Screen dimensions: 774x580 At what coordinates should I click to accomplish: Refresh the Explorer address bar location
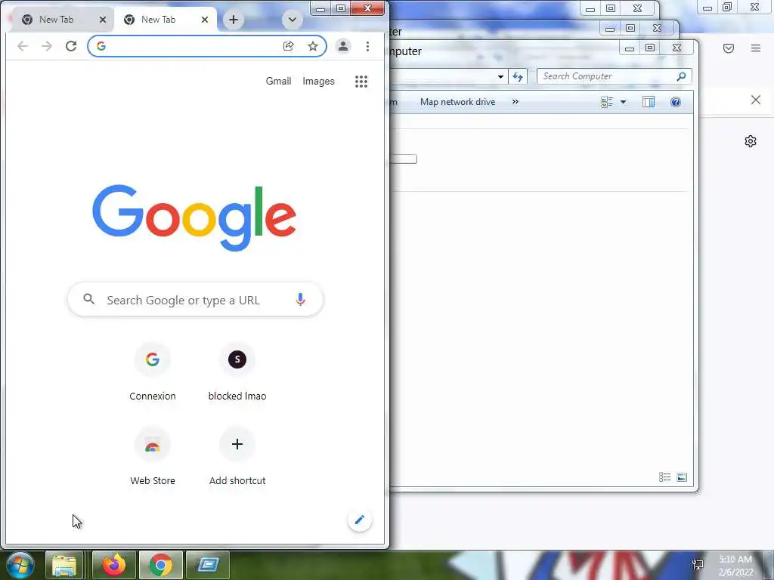coord(518,76)
